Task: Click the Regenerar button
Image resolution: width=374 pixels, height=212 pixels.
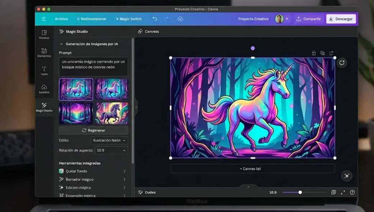Action: [x=93, y=130]
